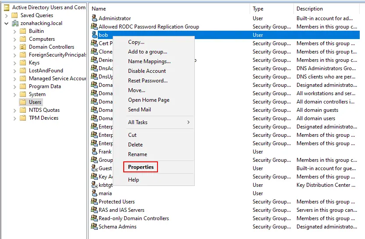The image size is (365, 239).
Task: Click the Protected Users group icon
Action: (94, 202)
